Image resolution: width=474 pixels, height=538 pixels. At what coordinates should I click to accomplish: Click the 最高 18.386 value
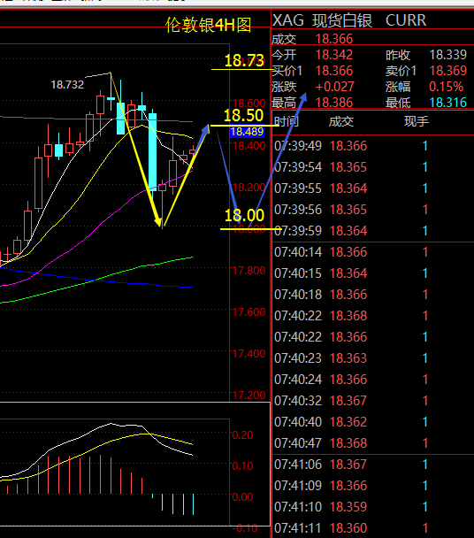pos(334,103)
